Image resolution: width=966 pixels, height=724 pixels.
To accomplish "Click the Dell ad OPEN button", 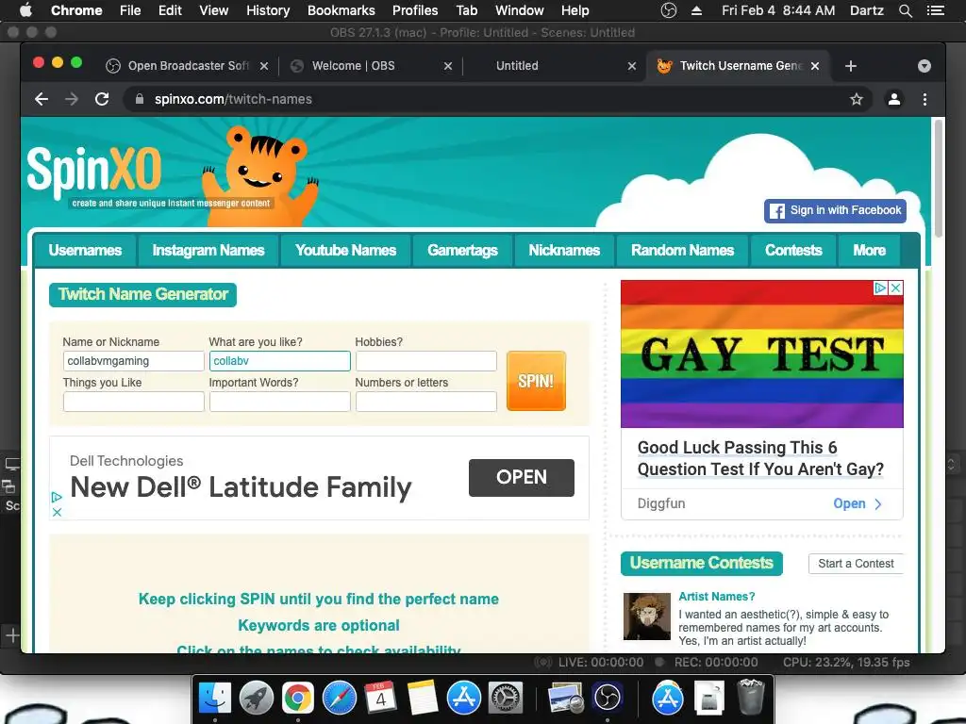I will click(x=521, y=478).
